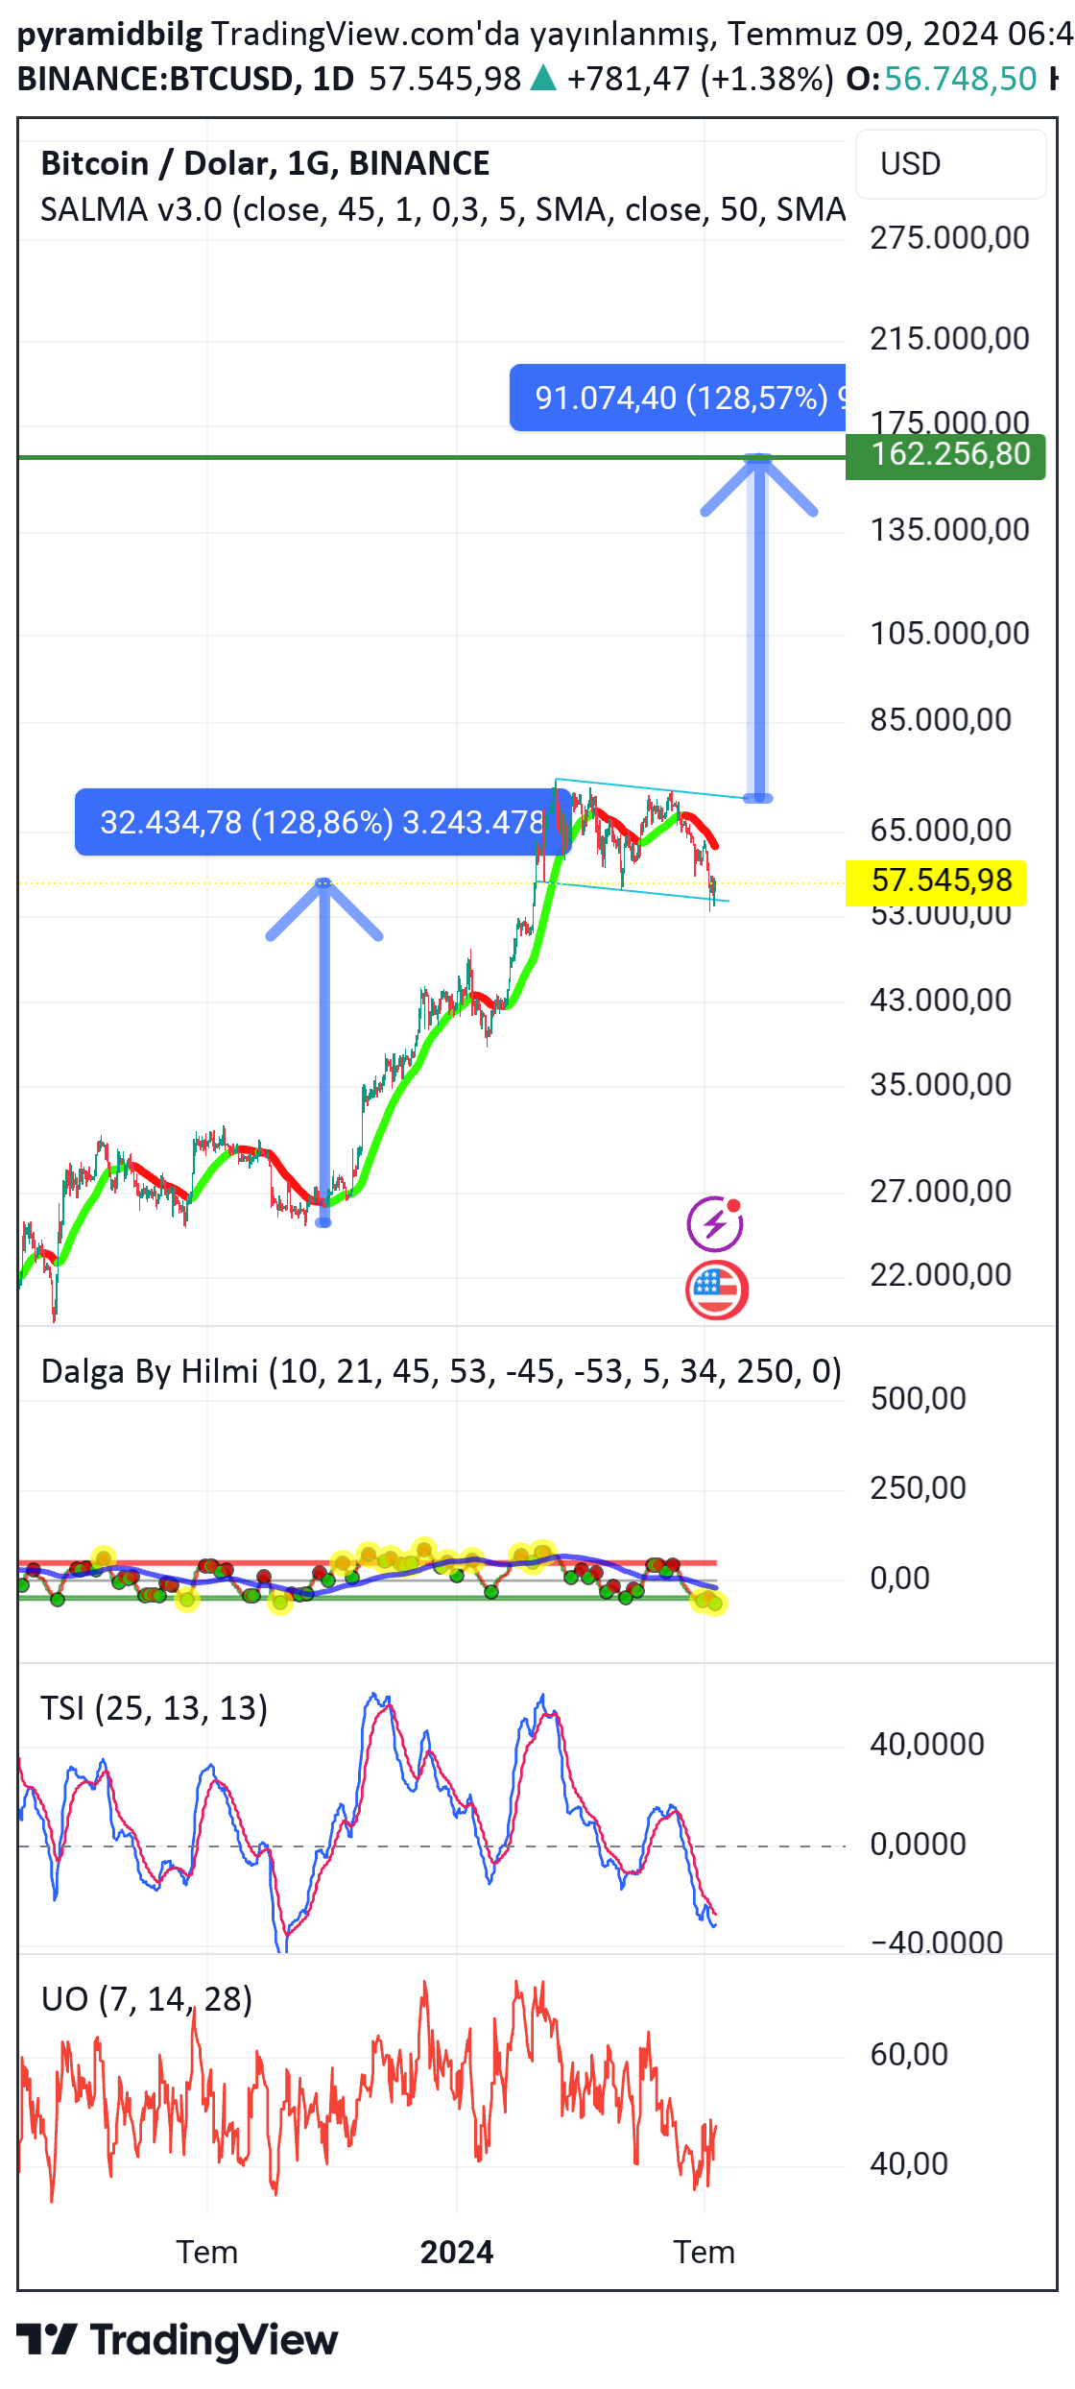Screen dimensions: 1075x2389
Task: Click the BINANCE:BTCUSD, 1D symbol text
Action: point(185,79)
